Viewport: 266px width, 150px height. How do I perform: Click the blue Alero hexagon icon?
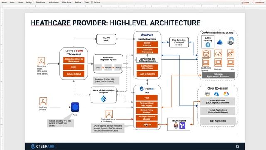75,107
